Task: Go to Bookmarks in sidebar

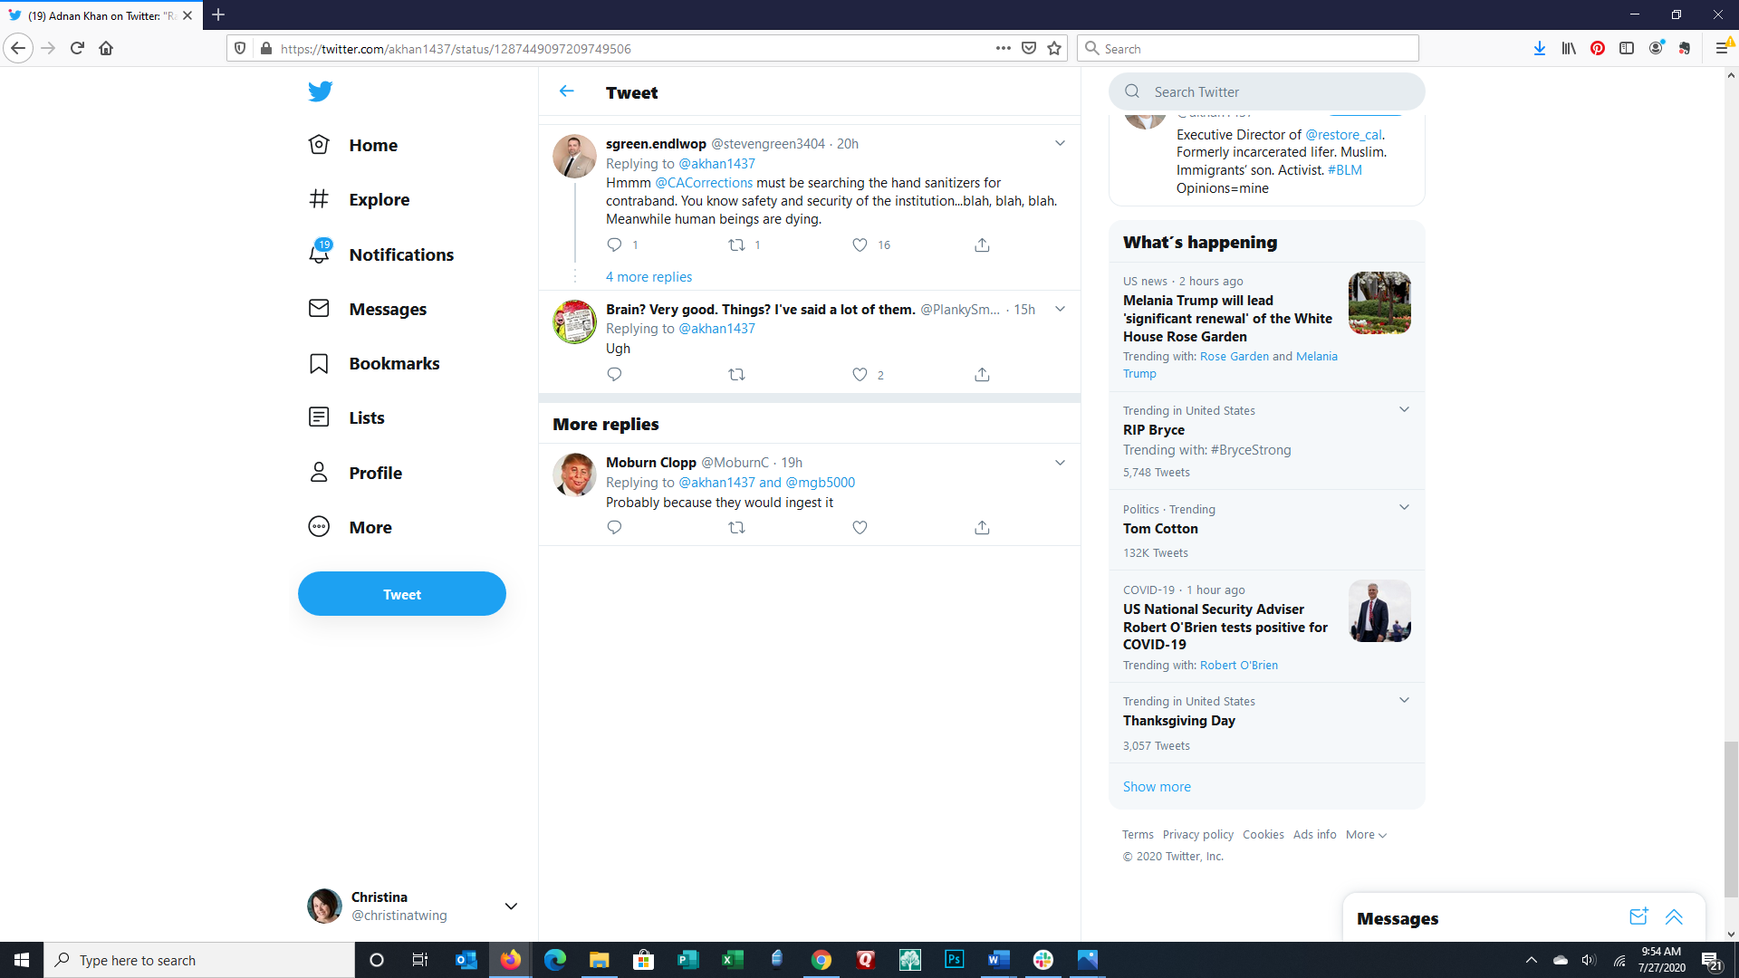Action: (x=393, y=363)
